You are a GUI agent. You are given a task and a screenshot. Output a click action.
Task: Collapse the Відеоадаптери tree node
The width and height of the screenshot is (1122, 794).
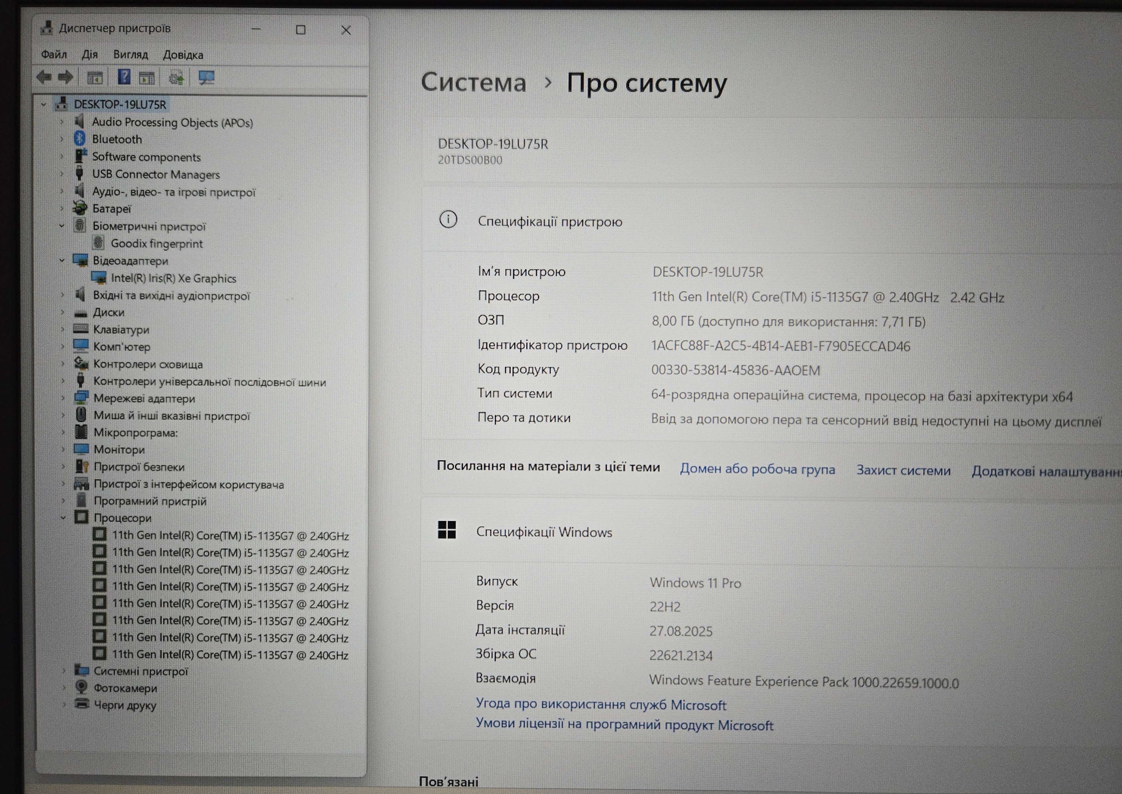click(62, 261)
